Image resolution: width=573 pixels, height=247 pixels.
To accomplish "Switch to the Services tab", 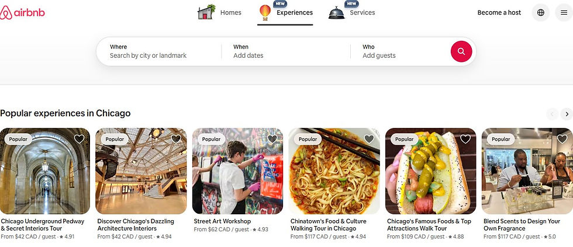I will click(x=351, y=13).
